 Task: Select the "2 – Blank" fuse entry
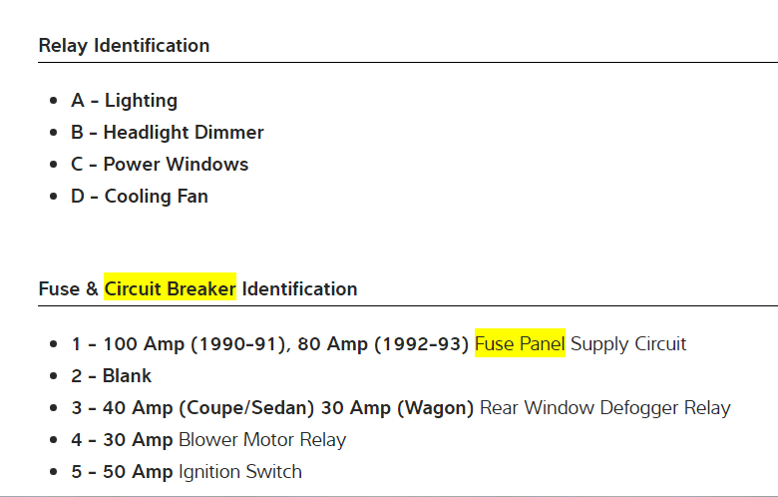(x=111, y=376)
